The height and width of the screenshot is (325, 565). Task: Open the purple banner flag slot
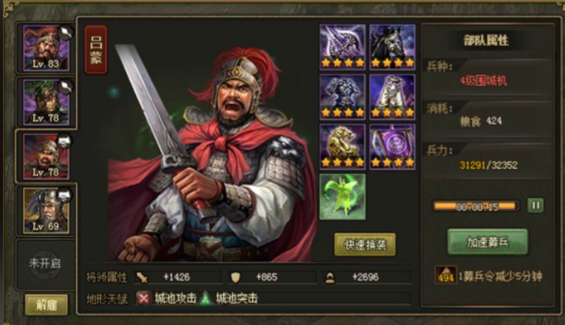pos(392,146)
